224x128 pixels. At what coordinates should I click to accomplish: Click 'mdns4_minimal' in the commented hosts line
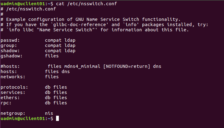coord(82,67)
